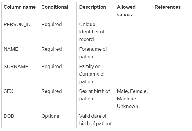
Task: Click the NAME column name cell
Action: coord(20,53)
